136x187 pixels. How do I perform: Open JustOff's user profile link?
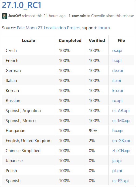pos(15,16)
